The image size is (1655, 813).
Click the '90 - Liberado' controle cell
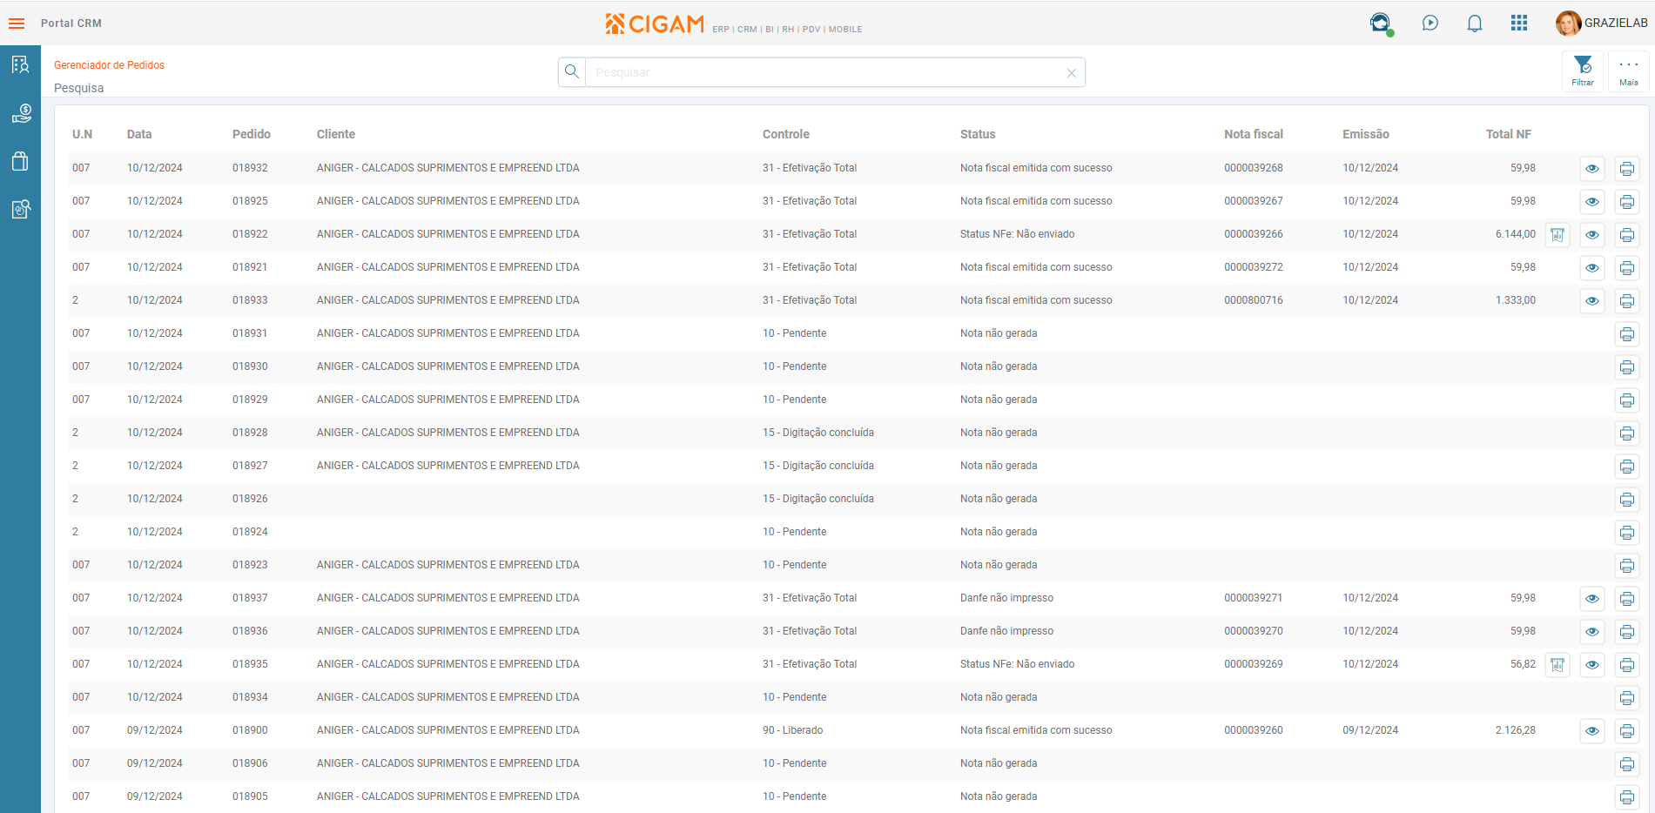[792, 730]
